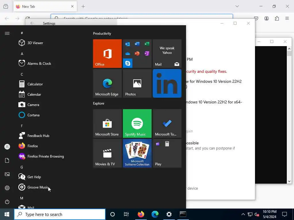
Task: Open the muted volume tray icon
Action: tap(257, 214)
